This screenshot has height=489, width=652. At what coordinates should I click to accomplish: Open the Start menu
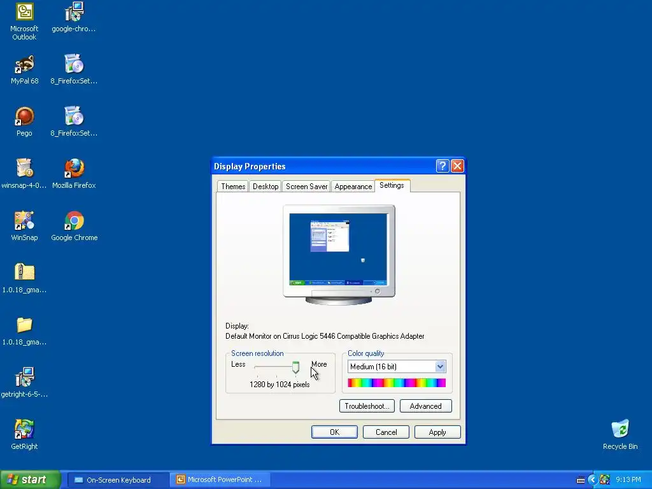point(31,480)
